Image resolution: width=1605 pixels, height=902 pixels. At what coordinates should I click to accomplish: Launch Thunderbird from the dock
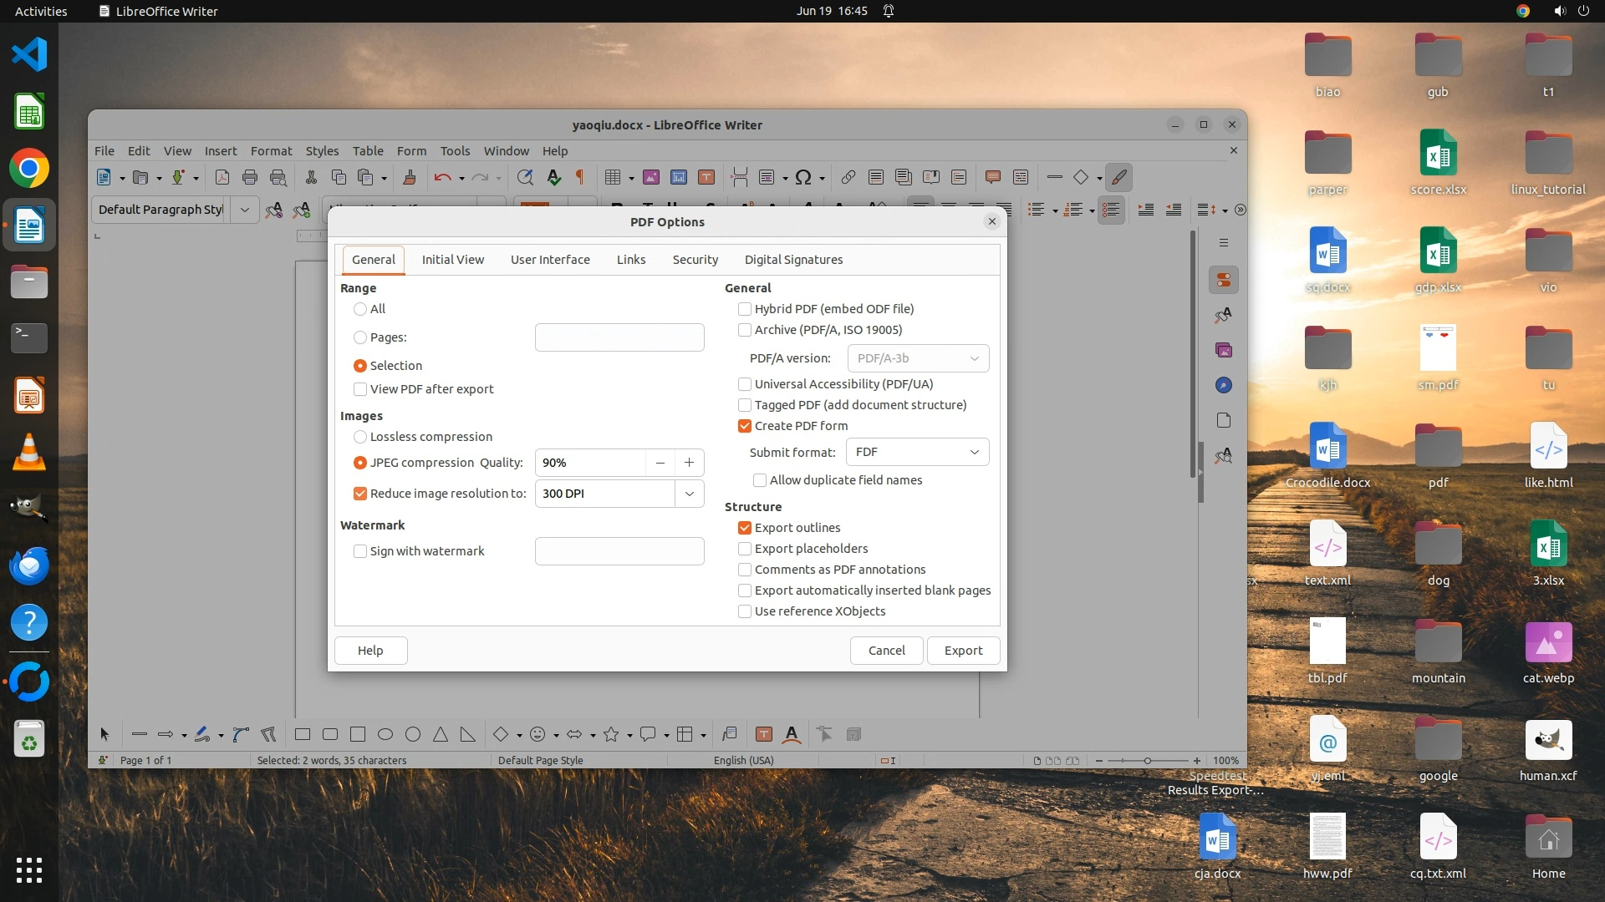pyautogui.click(x=29, y=565)
